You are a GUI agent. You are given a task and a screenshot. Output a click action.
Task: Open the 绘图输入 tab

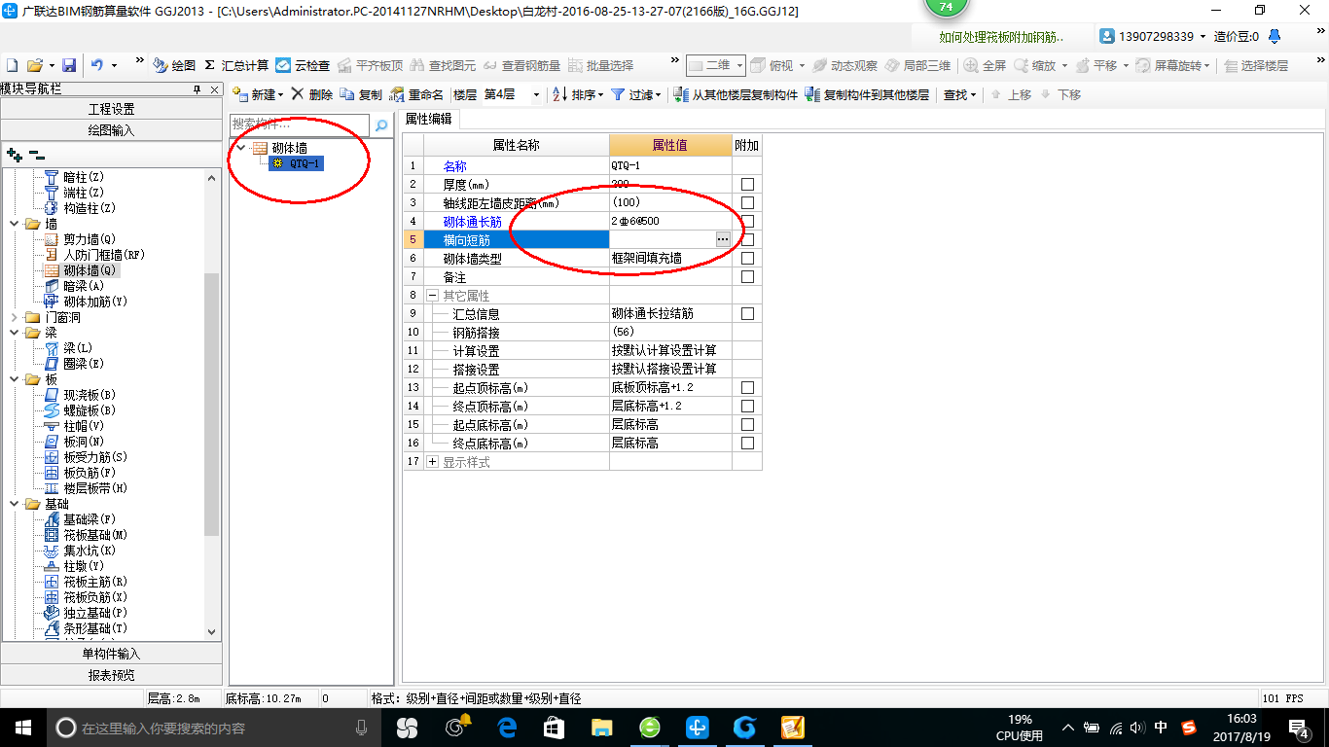tap(112, 129)
